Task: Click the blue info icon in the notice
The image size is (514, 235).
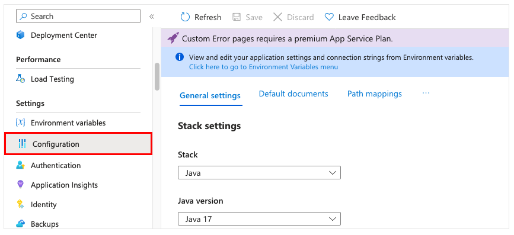Action: click(179, 57)
